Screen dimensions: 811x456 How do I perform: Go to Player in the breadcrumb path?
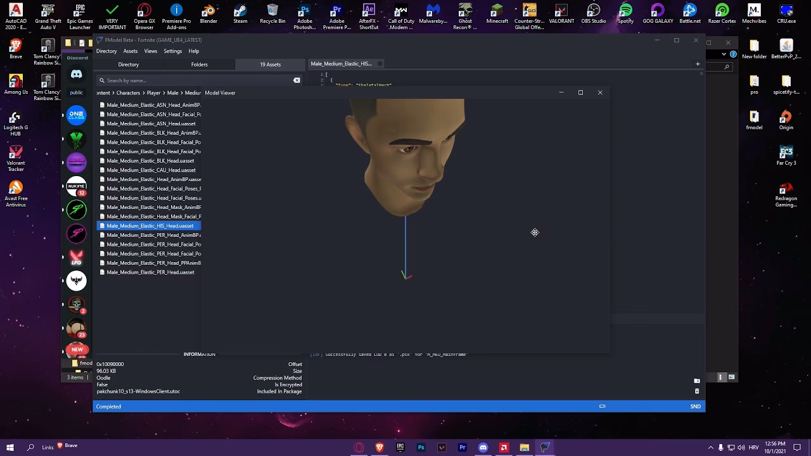click(153, 93)
